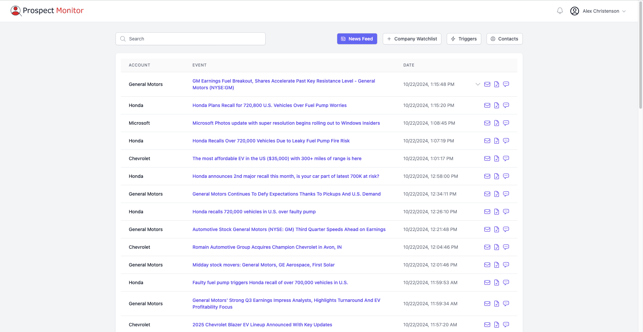Click the page vertical scrollbar

tap(640, 67)
